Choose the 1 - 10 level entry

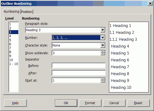tap(14, 64)
